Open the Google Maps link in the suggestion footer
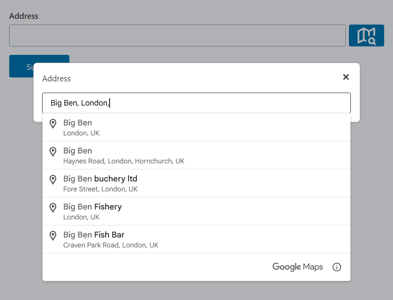The image size is (393, 300). point(298,267)
